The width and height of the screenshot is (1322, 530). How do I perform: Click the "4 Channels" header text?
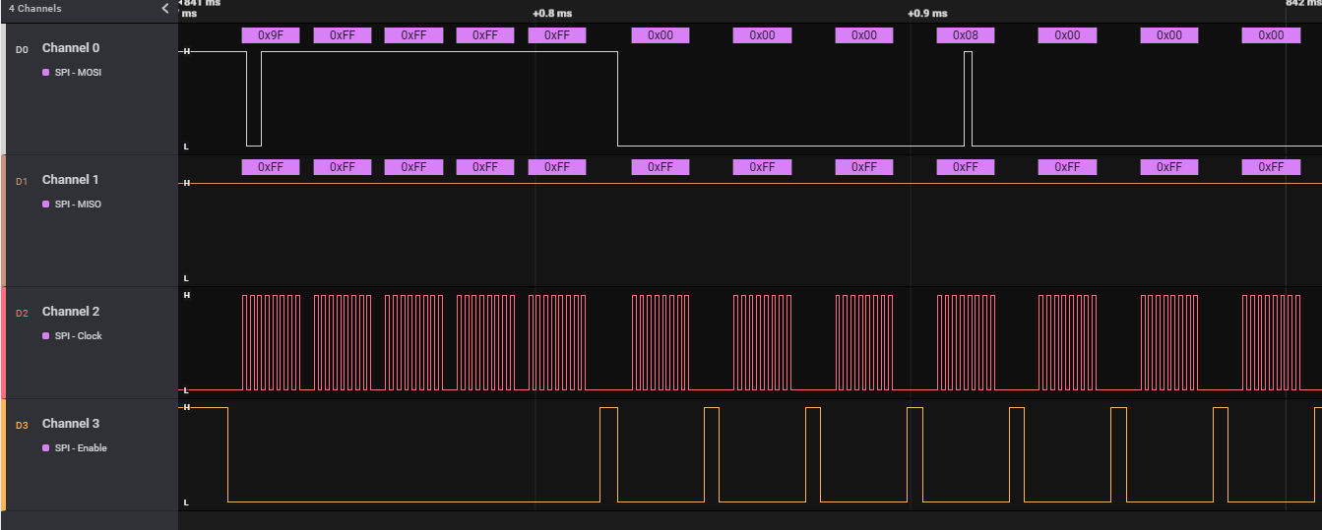[x=34, y=9]
